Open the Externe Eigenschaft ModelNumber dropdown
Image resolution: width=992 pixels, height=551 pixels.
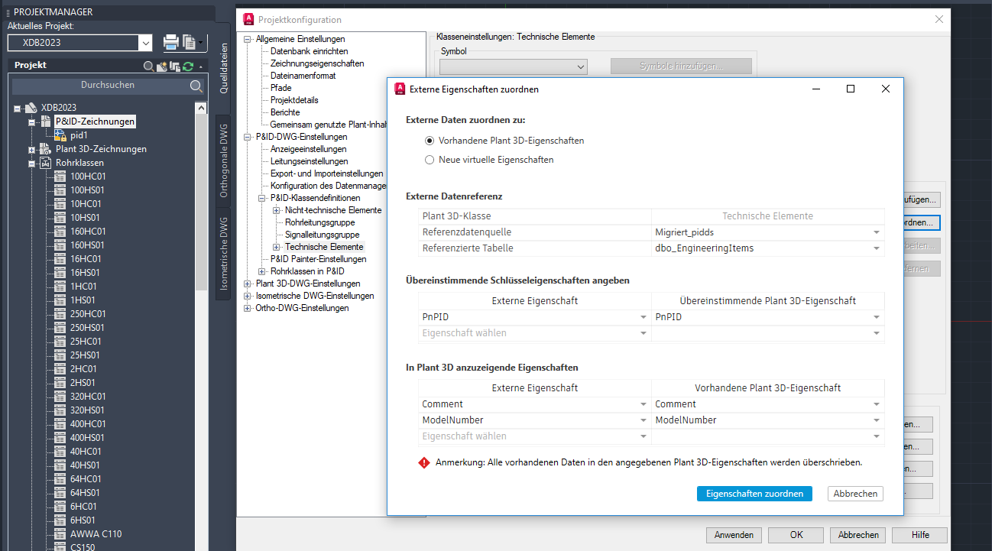pos(644,420)
